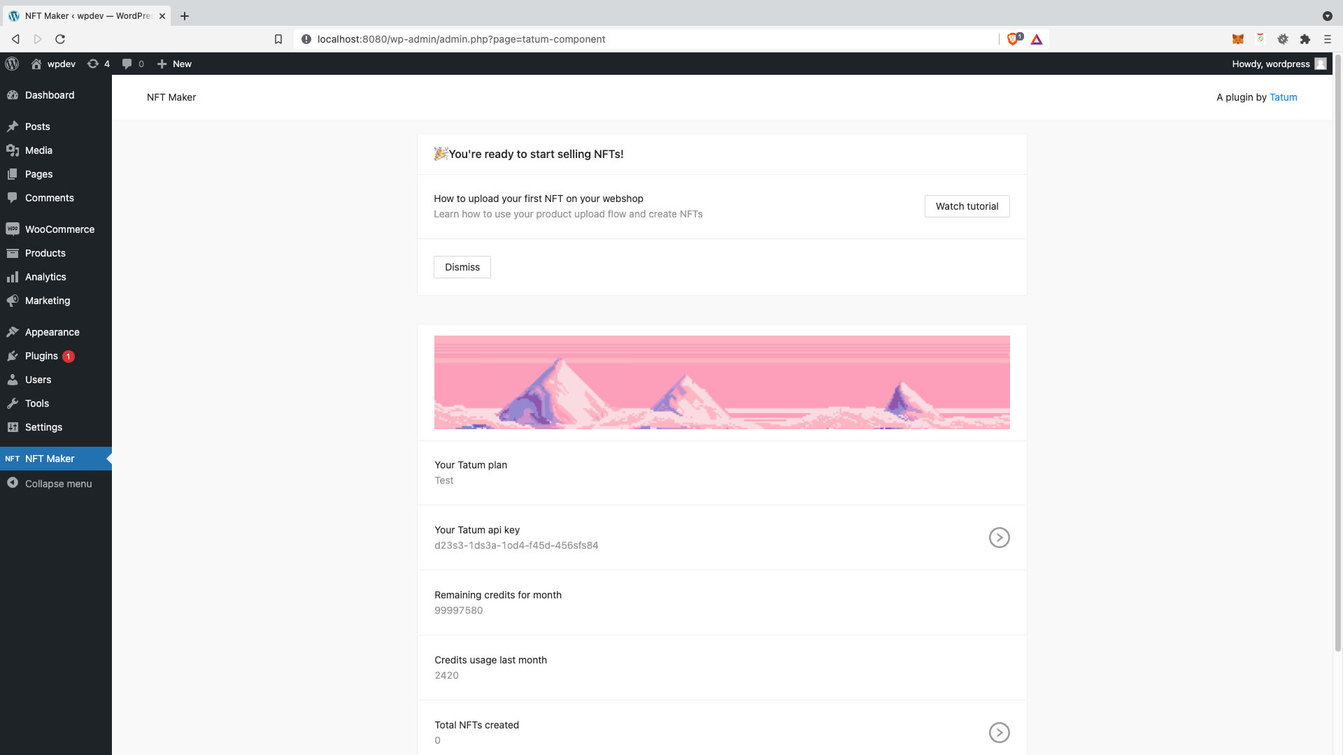Open Products in the sidebar

[x=56, y=253]
